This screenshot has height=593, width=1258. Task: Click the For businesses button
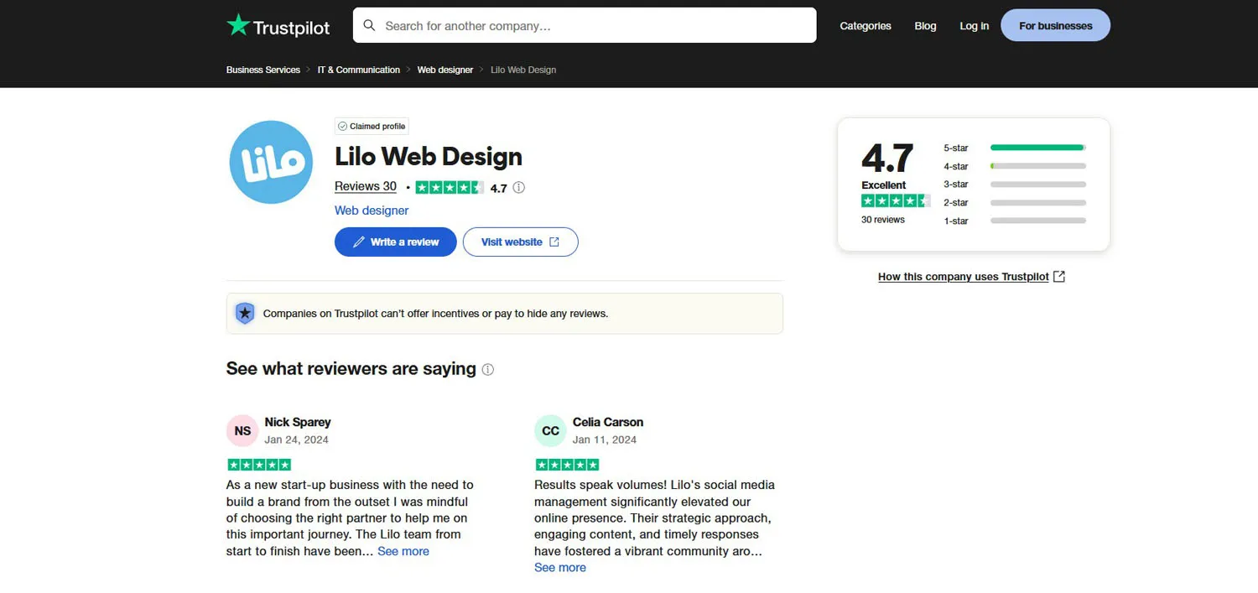tap(1056, 25)
